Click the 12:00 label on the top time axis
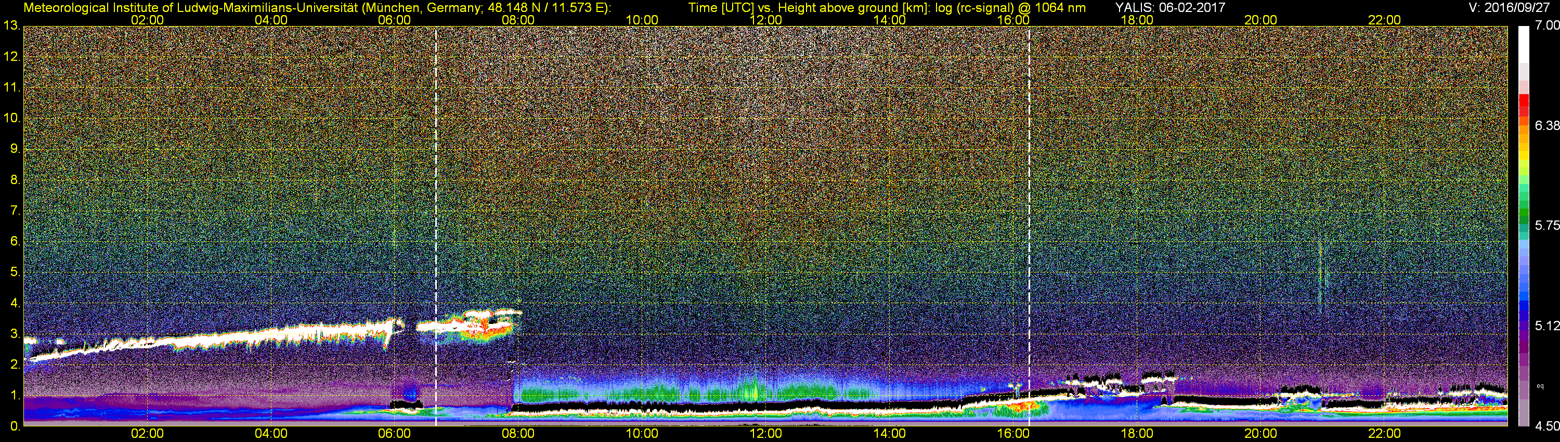 coord(765,20)
